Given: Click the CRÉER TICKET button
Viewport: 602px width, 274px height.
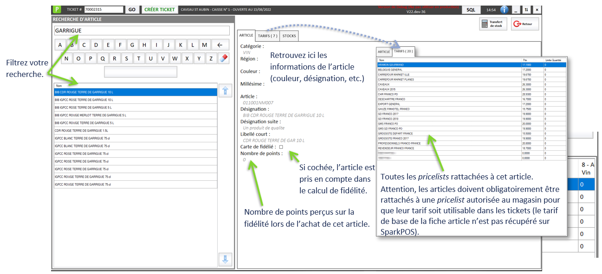Looking at the screenshot, I should (x=160, y=9).
